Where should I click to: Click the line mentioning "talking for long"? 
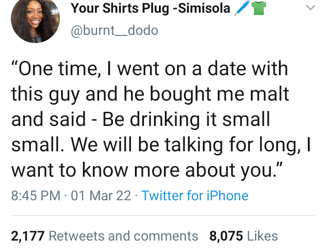[x=158, y=145]
